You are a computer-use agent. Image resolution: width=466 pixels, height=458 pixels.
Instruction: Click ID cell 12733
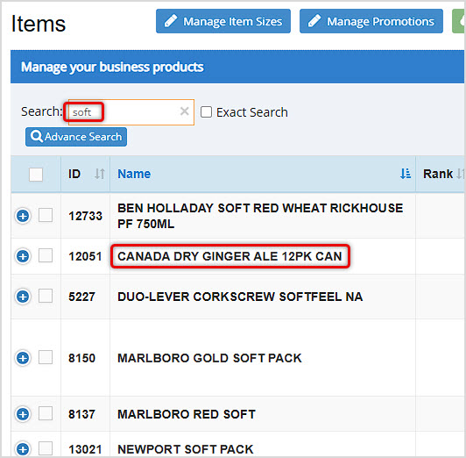click(85, 216)
